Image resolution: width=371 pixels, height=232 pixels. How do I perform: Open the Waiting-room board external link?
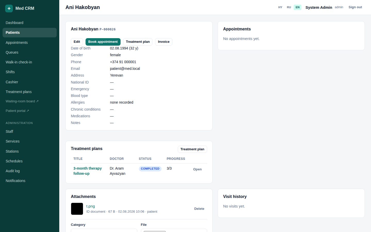pyautogui.click(x=30, y=101)
